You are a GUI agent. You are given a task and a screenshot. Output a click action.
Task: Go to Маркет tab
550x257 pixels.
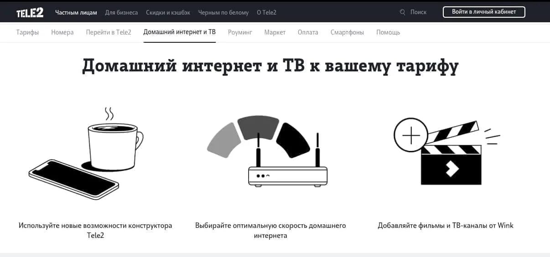coord(275,32)
